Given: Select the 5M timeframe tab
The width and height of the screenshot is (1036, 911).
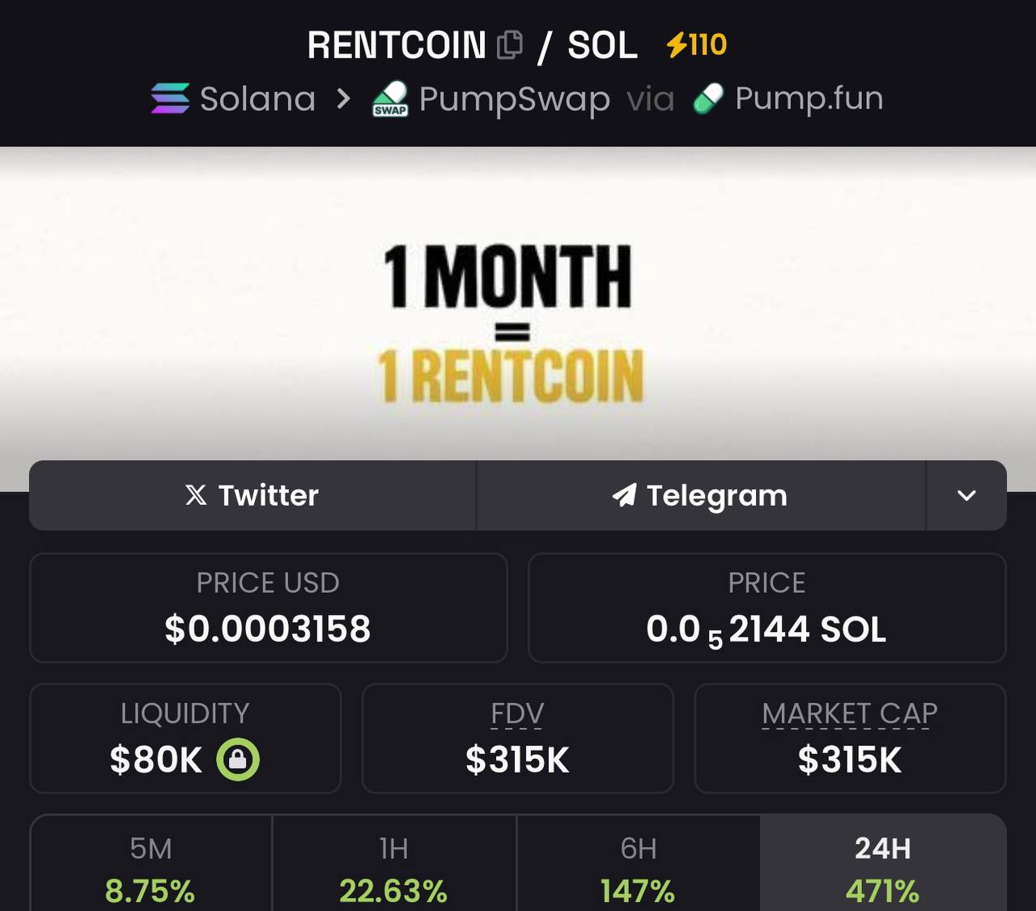Looking at the screenshot, I should click(x=151, y=863).
